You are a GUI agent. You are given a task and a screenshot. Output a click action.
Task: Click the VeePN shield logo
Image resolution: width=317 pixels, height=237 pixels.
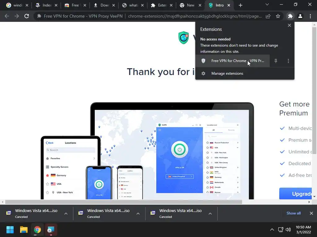(184, 37)
